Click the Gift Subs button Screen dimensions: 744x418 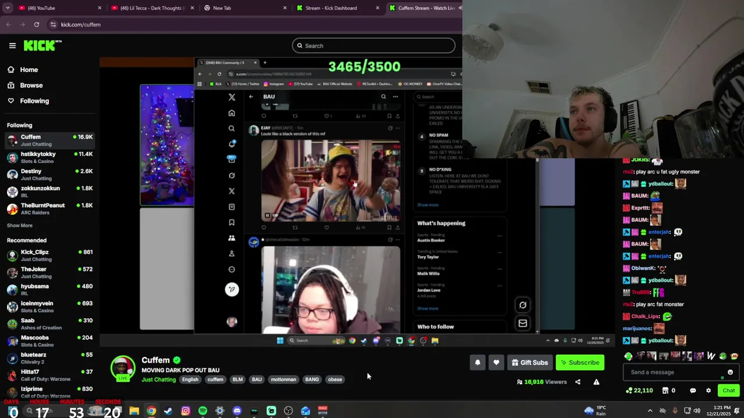point(530,363)
